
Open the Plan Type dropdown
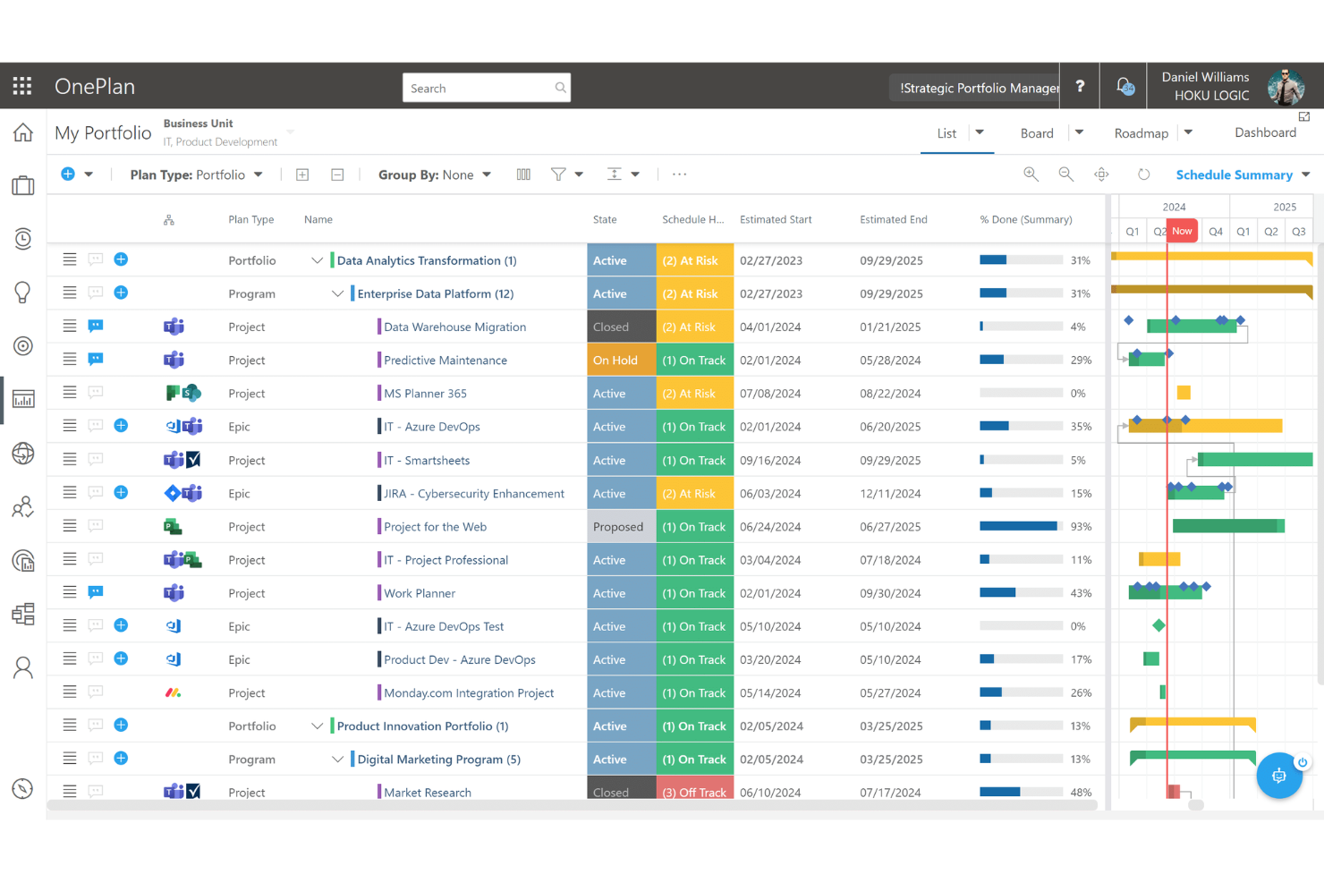(197, 174)
